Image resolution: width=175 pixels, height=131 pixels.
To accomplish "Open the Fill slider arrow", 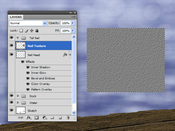I will point(73,30).
